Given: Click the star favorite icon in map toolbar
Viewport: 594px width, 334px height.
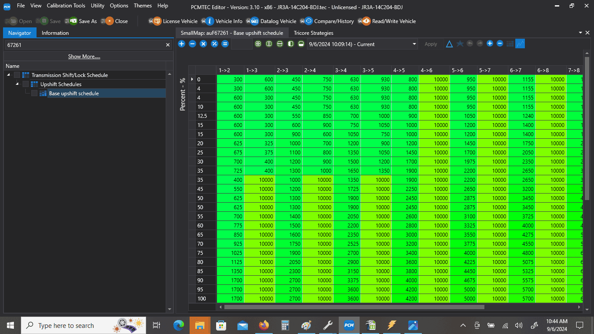Looking at the screenshot, I should [460, 44].
